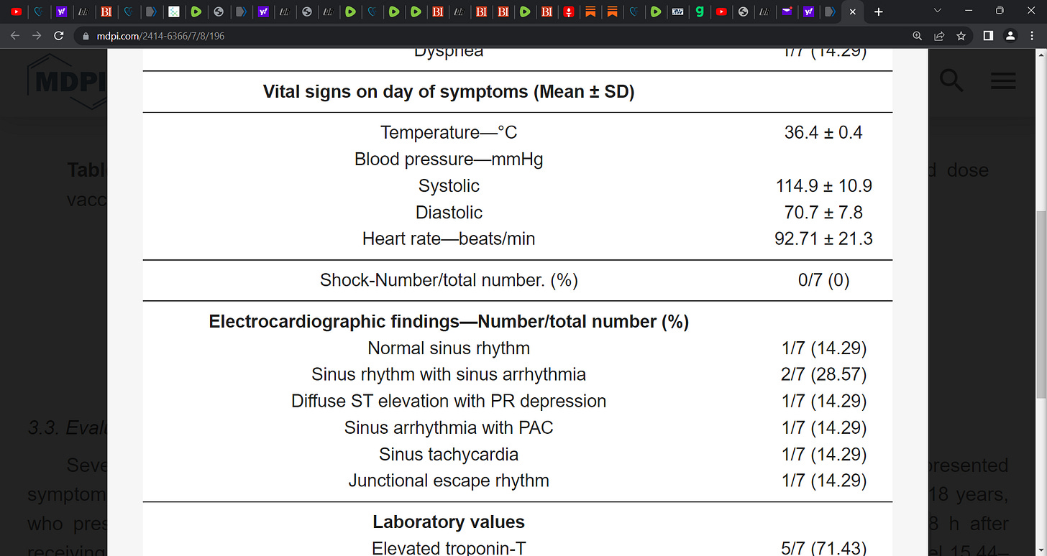The image size is (1047, 556).
Task: Click the address bar URL mdpi.com/2414-6366/7/8/196
Action: coord(160,35)
